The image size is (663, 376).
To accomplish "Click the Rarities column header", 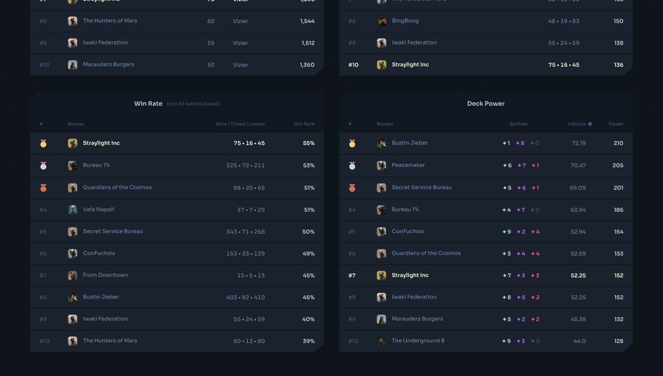I will coord(519,124).
